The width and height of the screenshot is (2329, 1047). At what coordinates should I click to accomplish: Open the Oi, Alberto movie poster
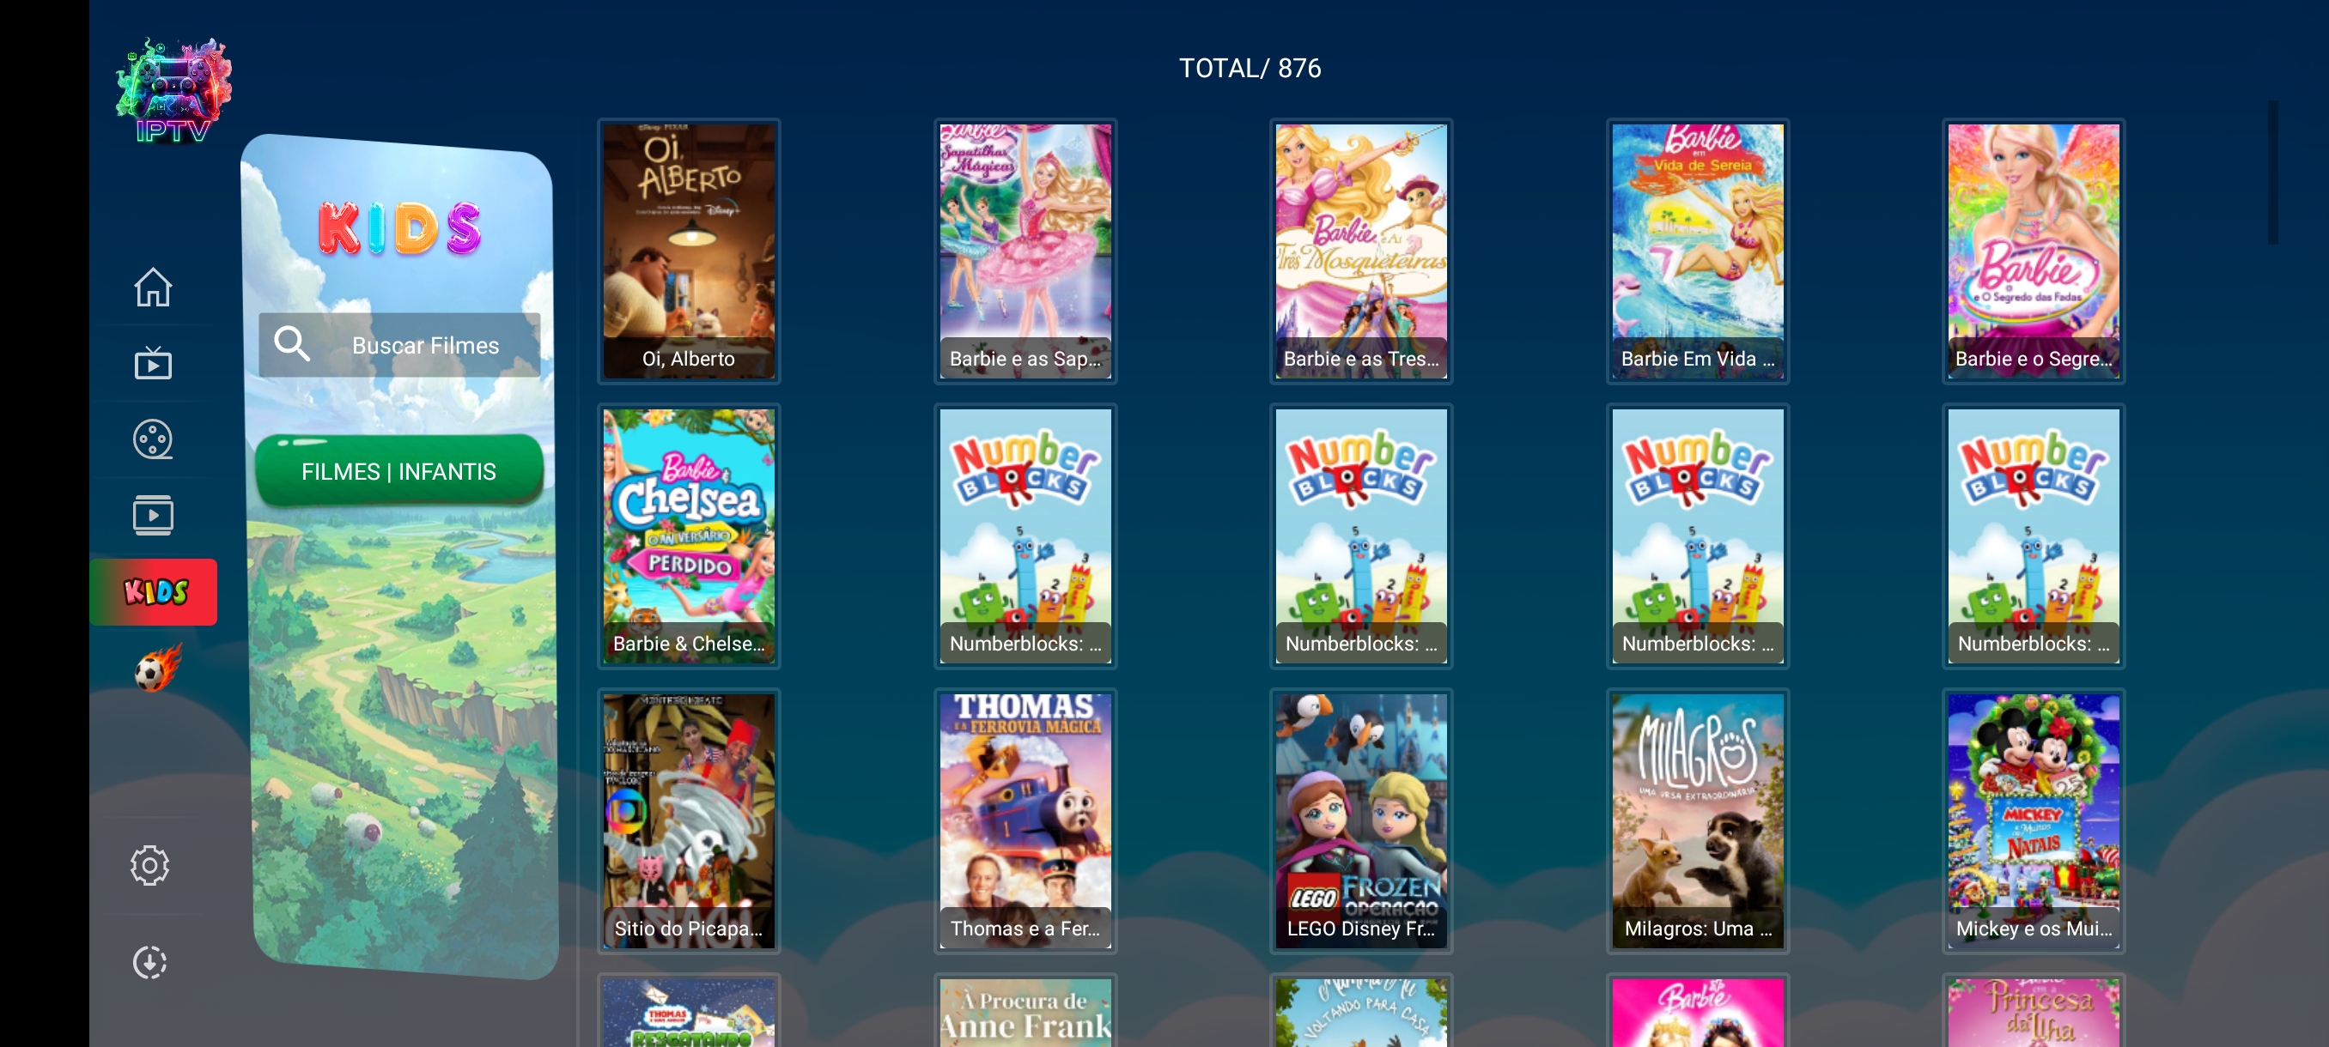click(x=689, y=251)
